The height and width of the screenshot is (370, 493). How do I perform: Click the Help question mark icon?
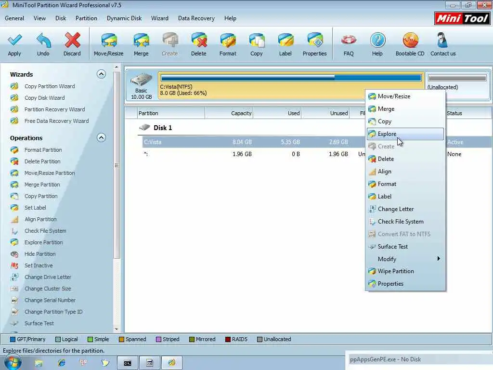pyautogui.click(x=377, y=40)
